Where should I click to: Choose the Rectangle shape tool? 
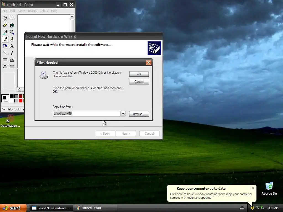[x=5, y=60]
